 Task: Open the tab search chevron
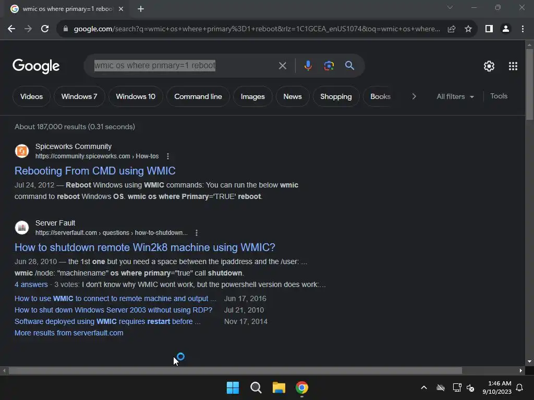tap(450, 7)
